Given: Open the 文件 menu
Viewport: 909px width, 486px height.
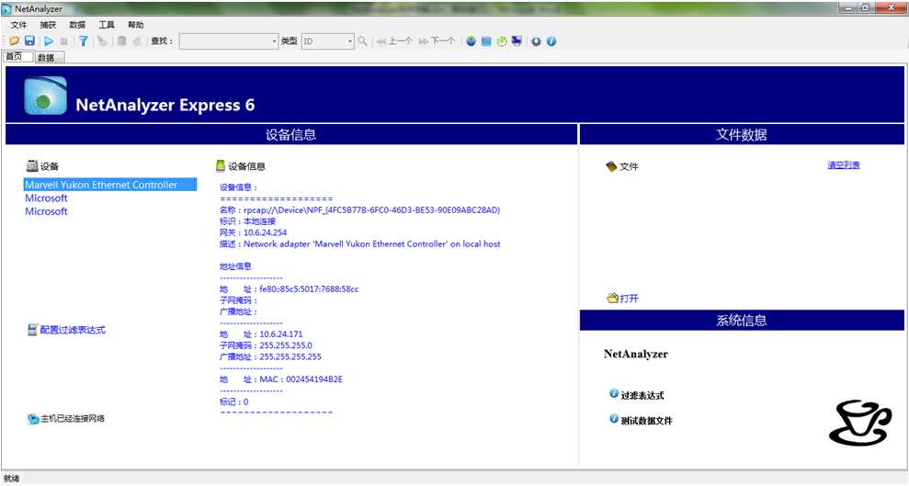Looking at the screenshot, I should 19,25.
